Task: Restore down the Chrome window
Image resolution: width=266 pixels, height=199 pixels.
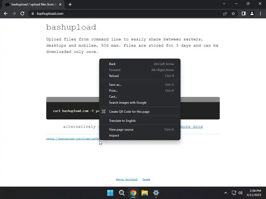Action: [248, 4]
